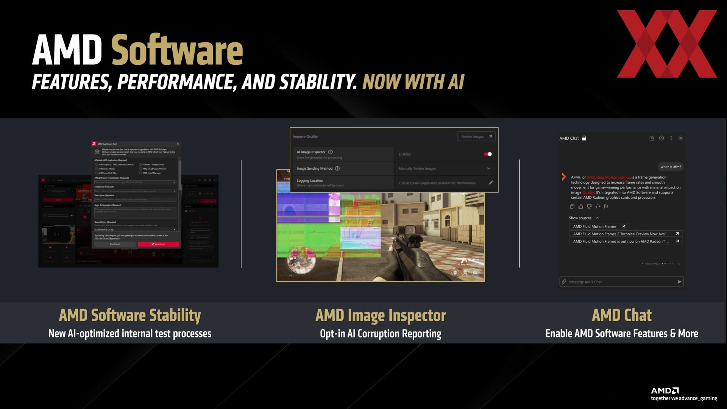
Task: Turn off the AI Image Inspector toggle
Action: 488,154
